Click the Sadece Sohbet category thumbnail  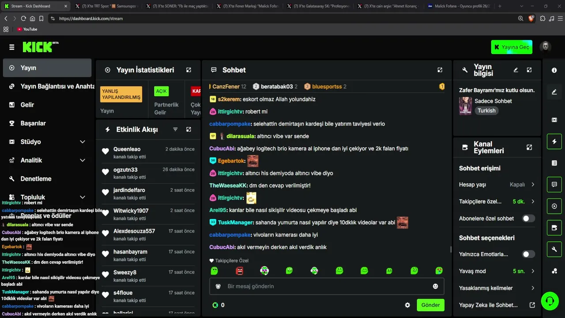465,106
